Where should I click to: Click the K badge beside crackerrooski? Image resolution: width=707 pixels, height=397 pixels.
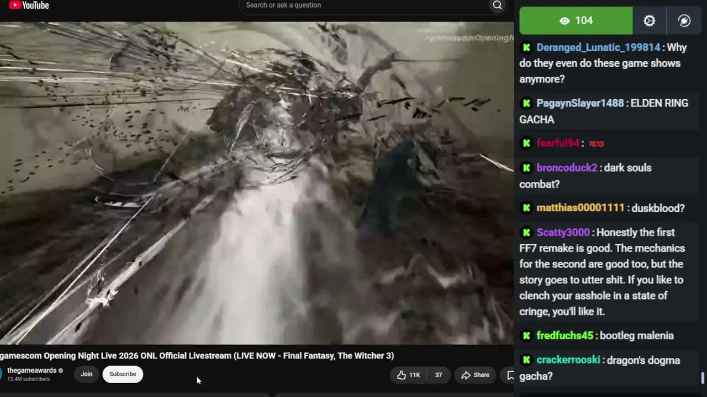point(526,360)
